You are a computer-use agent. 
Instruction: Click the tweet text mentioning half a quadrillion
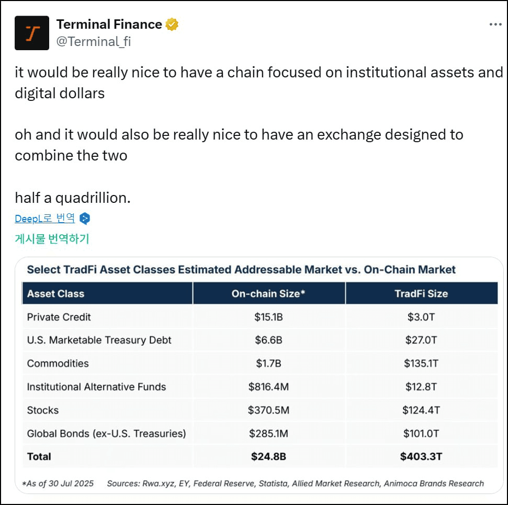(x=73, y=198)
